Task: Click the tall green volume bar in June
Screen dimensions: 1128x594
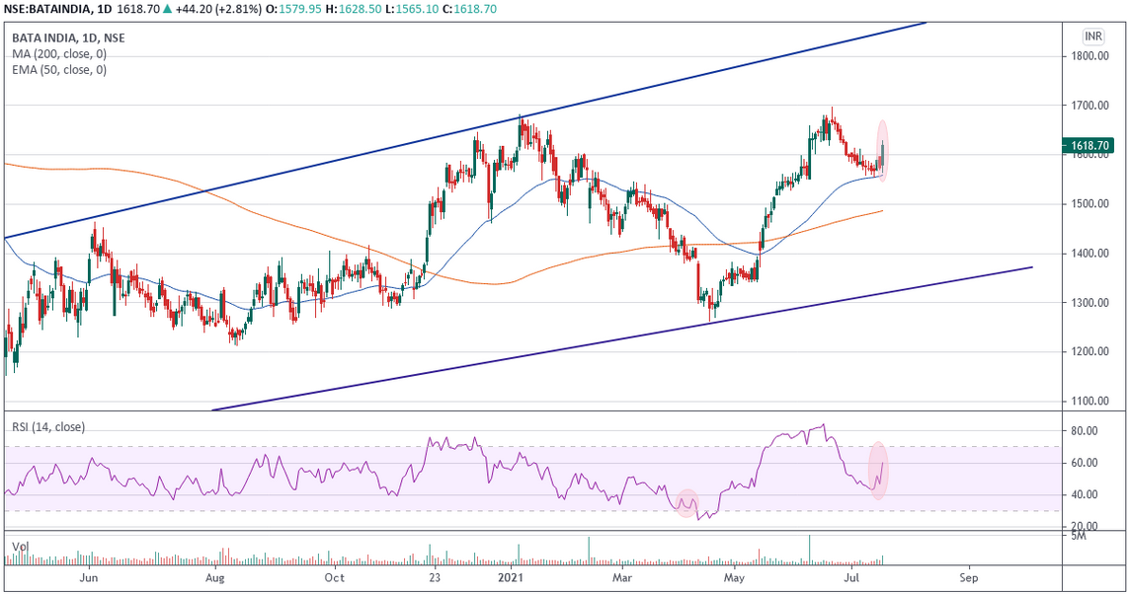Action: 809,549
